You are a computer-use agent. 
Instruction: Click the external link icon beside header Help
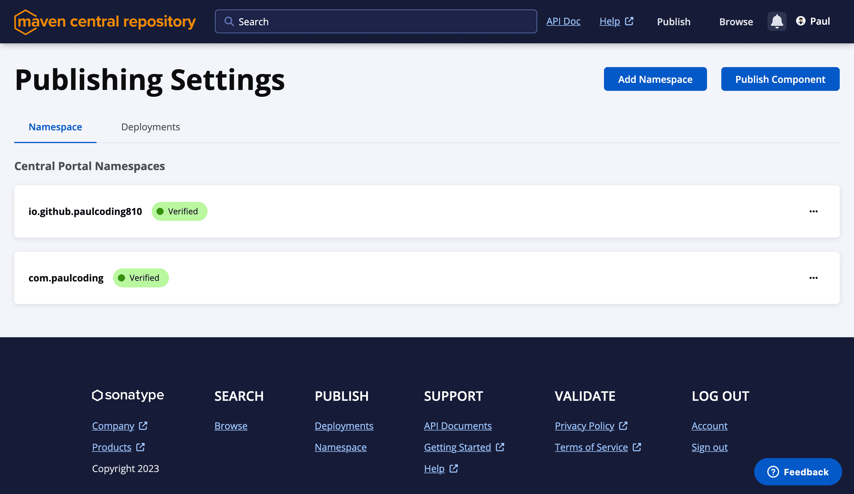click(629, 21)
